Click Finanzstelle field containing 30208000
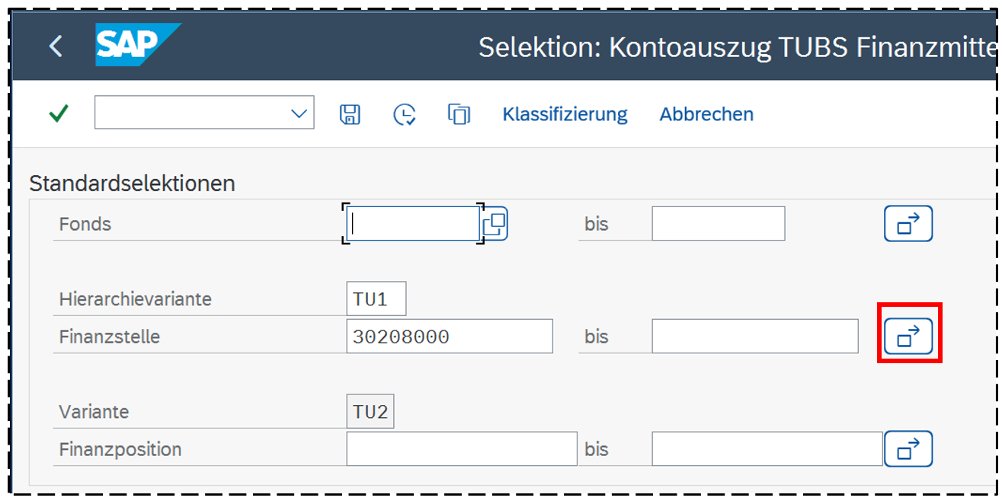Viewport: 1002px width, 501px height. click(449, 337)
